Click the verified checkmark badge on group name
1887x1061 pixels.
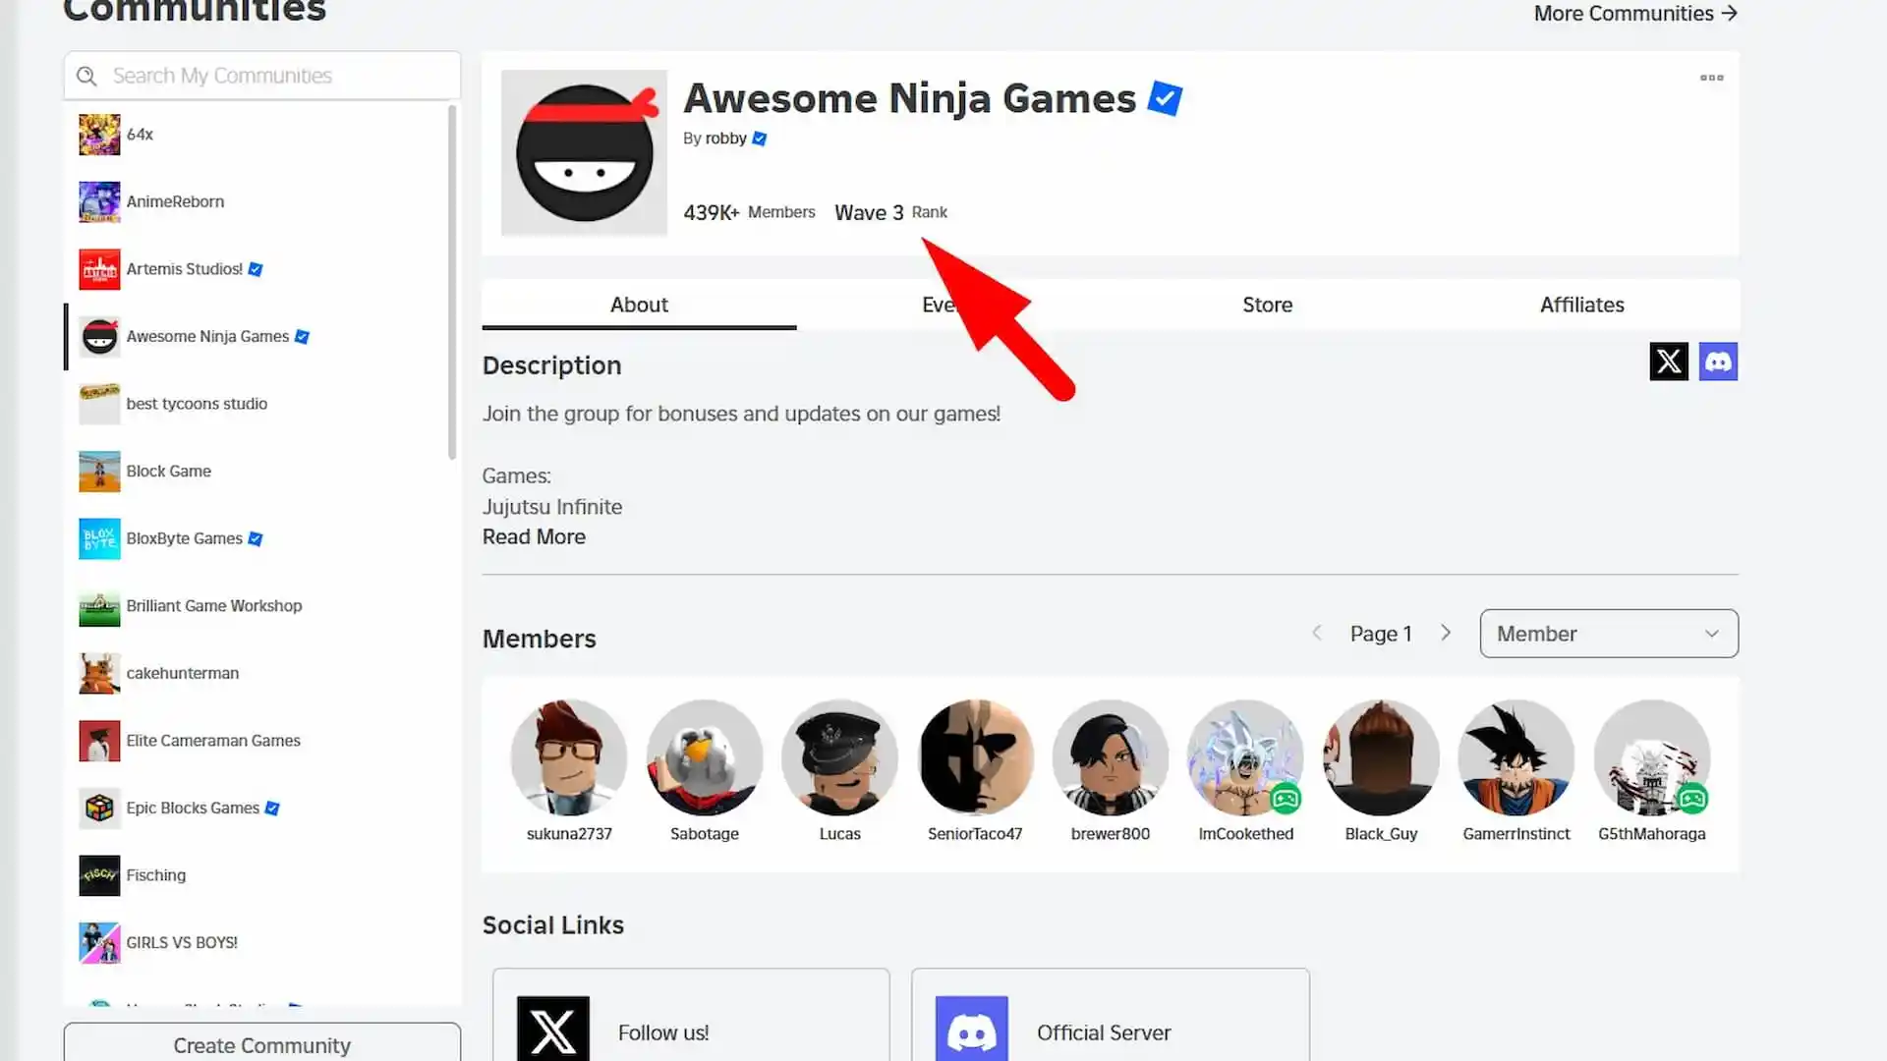(x=1167, y=98)
